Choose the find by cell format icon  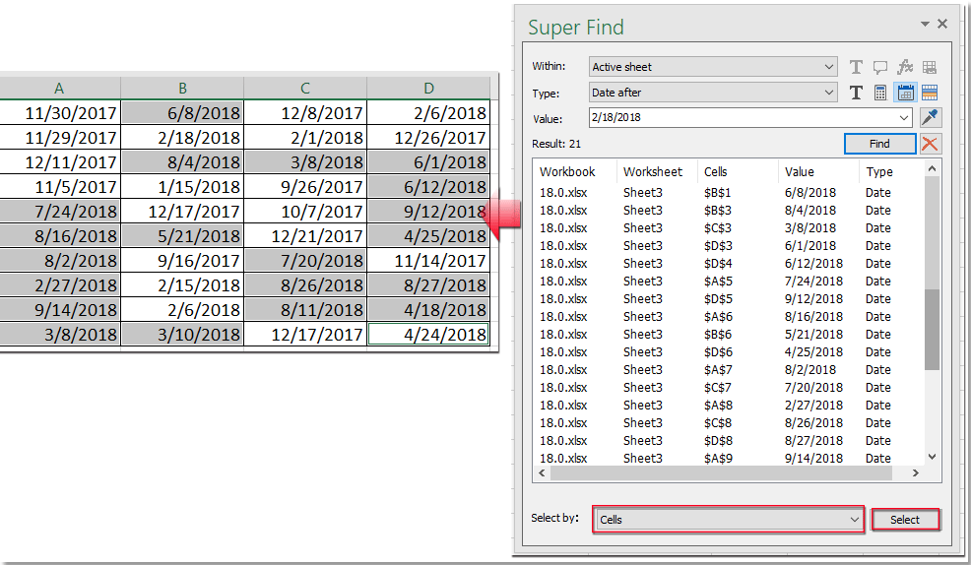(x=929, y=93)
